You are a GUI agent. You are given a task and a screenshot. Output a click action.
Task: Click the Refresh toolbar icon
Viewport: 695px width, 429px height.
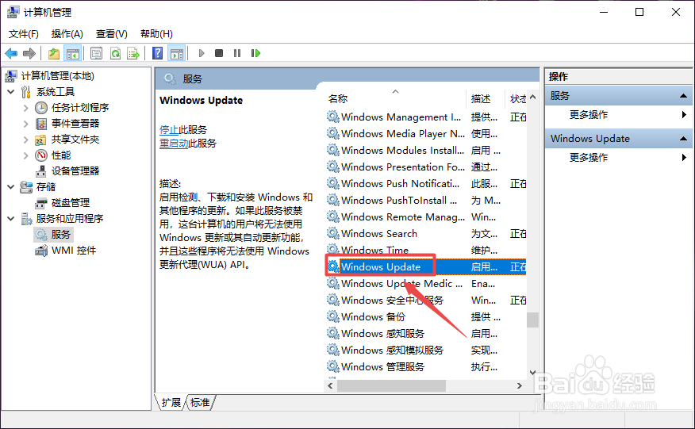pyautogui.click(x=115, y=54)
